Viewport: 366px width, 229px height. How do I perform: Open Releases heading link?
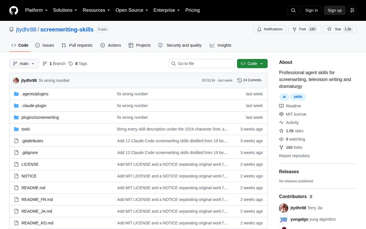[x=289, y=172]
